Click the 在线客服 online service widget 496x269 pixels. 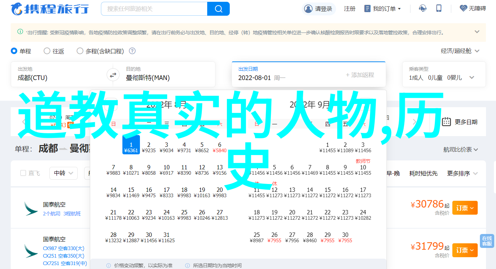[487, 241]
